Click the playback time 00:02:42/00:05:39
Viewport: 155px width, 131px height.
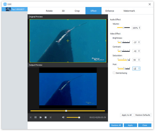98,117
